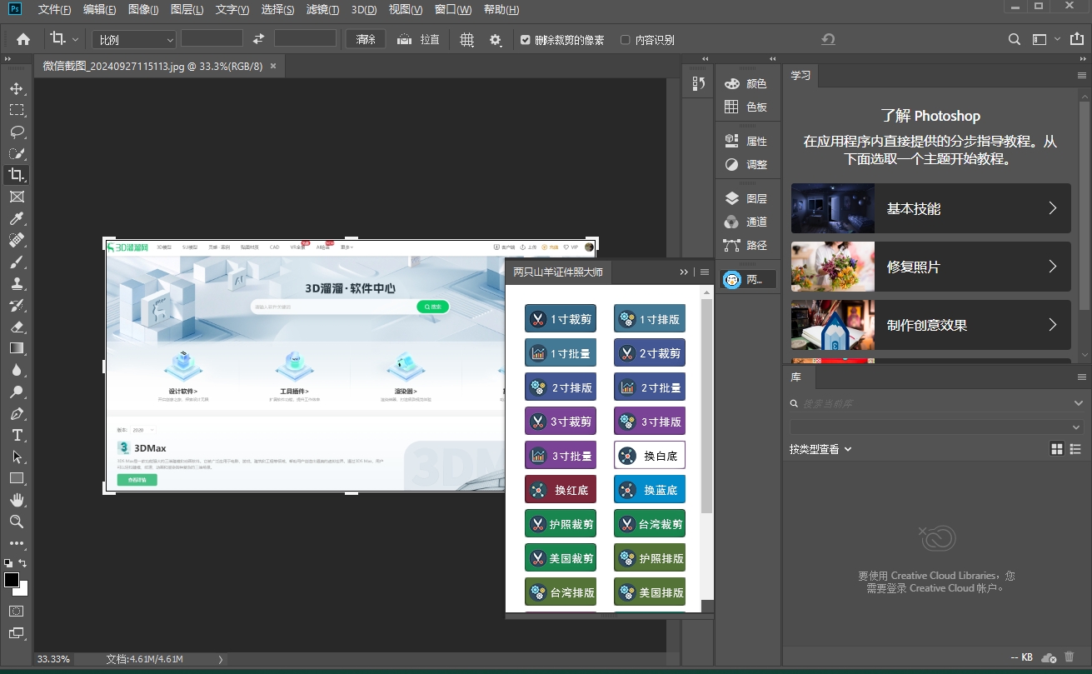Open the foreground color swatch
This screenshot has height=674, width=1092.
(12, 580)
